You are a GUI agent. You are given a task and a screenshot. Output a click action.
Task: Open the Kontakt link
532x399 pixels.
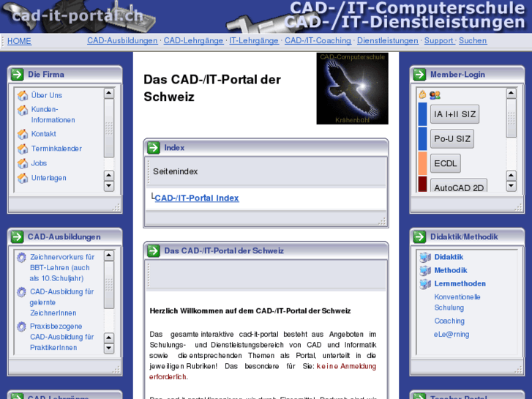coord(43,134)
